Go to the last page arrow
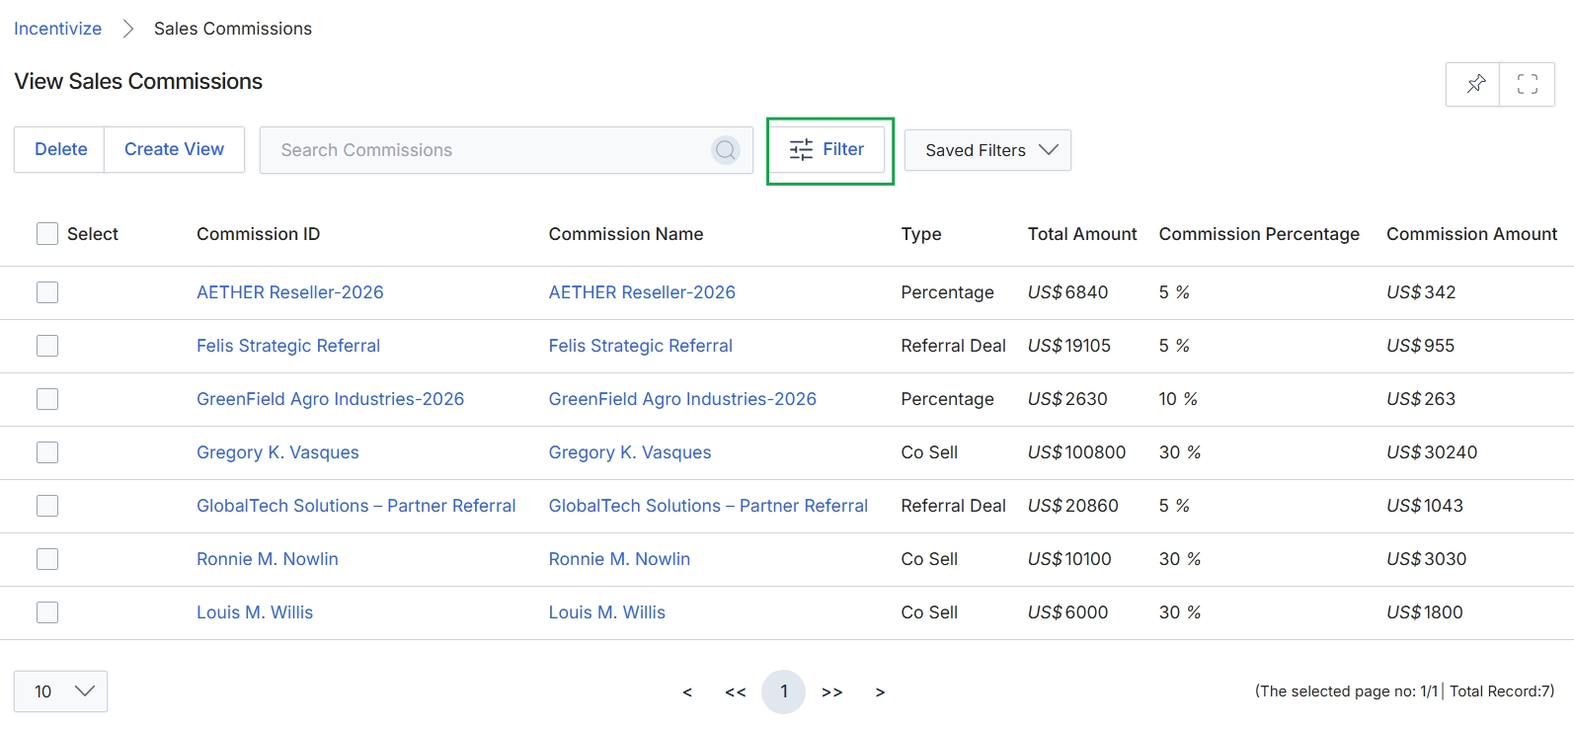This screenshot has width=1574, height=730. [x=880, y=692]
